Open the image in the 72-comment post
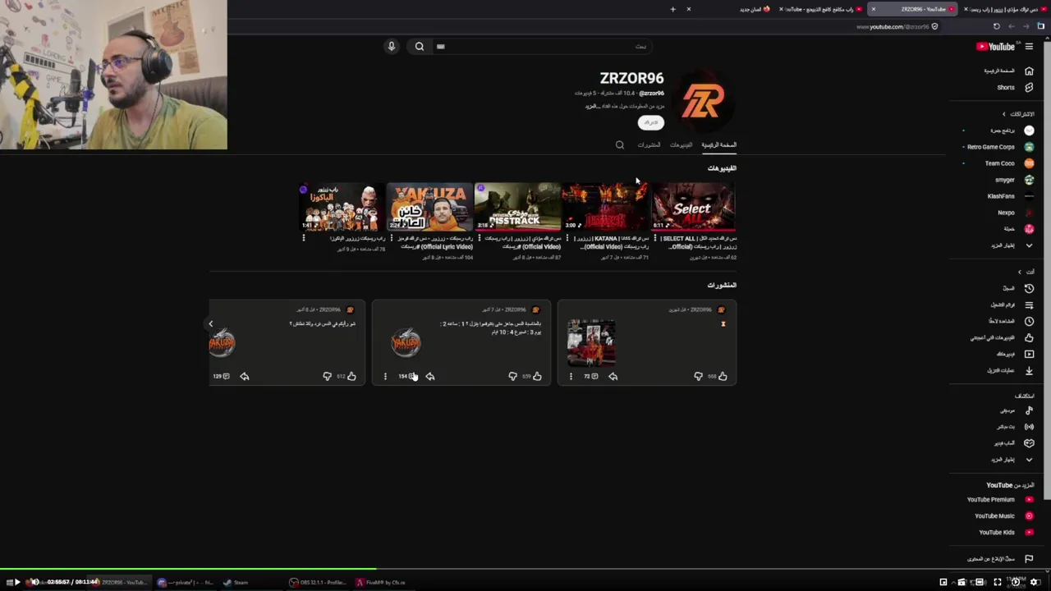 click(x=591, y=342)
